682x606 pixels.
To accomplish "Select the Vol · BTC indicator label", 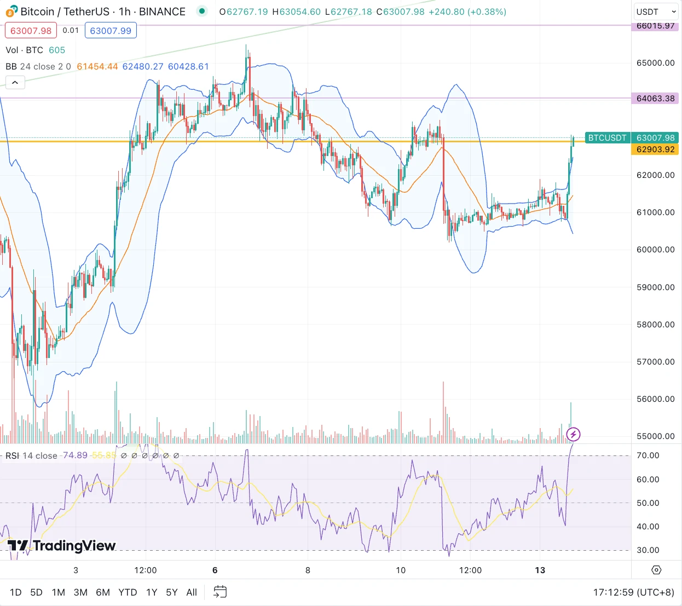I will tap(25, 50).
